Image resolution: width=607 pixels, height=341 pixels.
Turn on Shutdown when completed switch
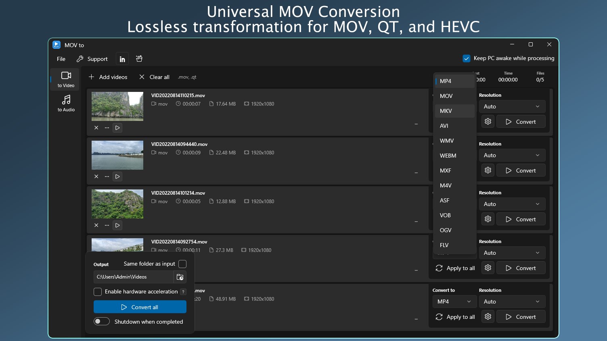(x=102, y=322)
